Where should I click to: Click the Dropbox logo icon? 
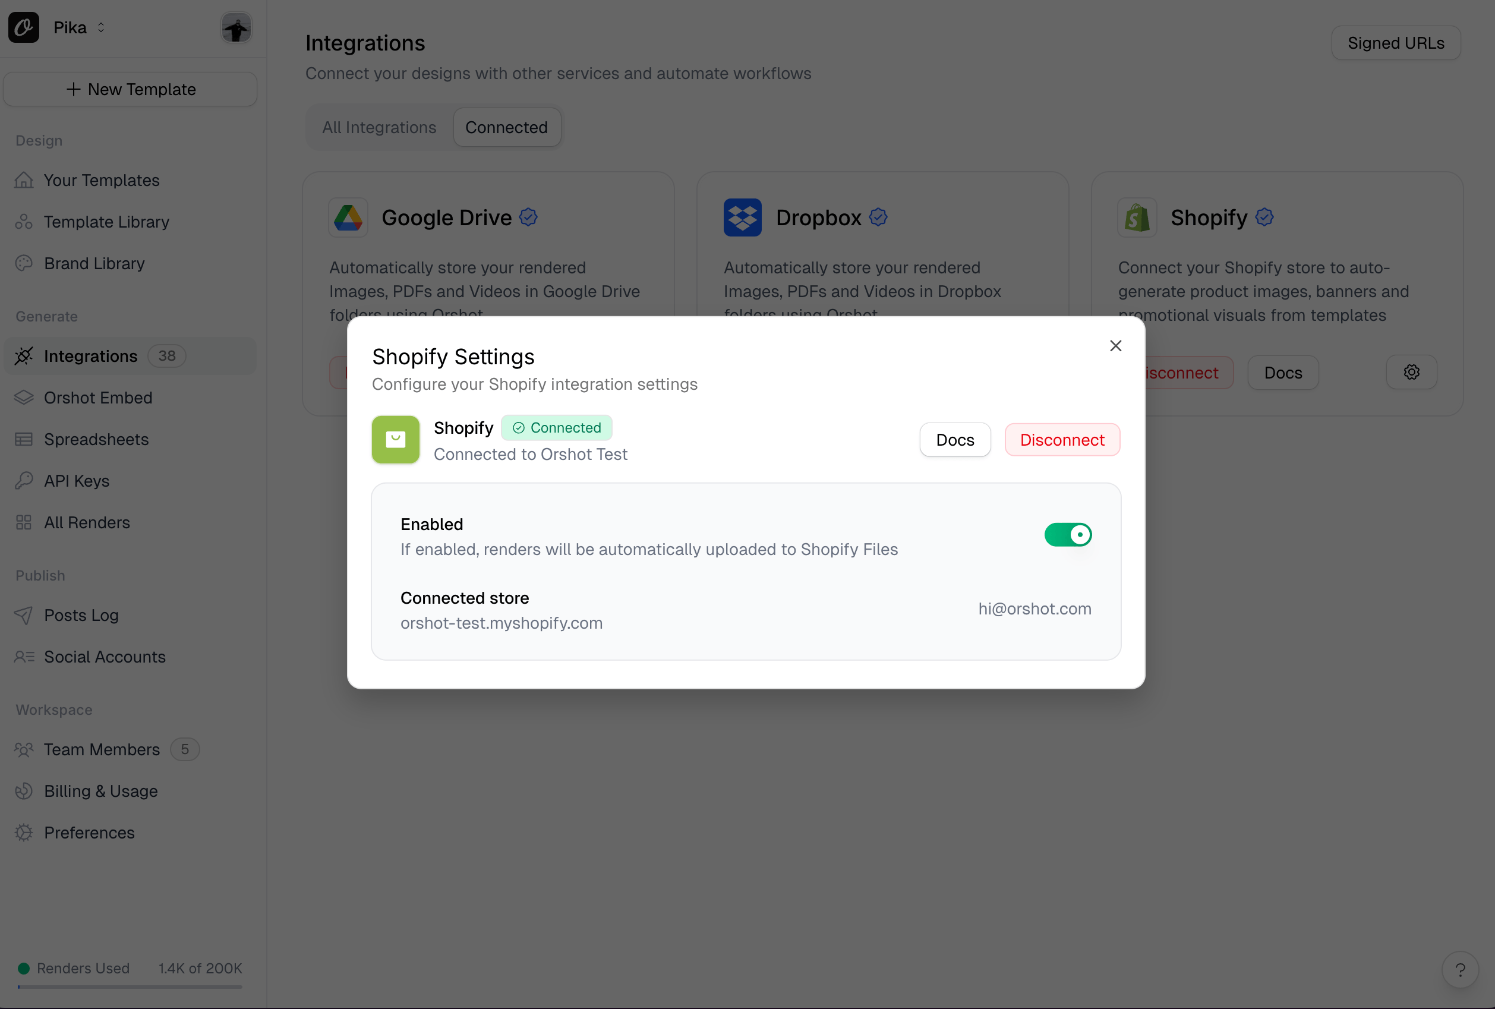(742, 217)
